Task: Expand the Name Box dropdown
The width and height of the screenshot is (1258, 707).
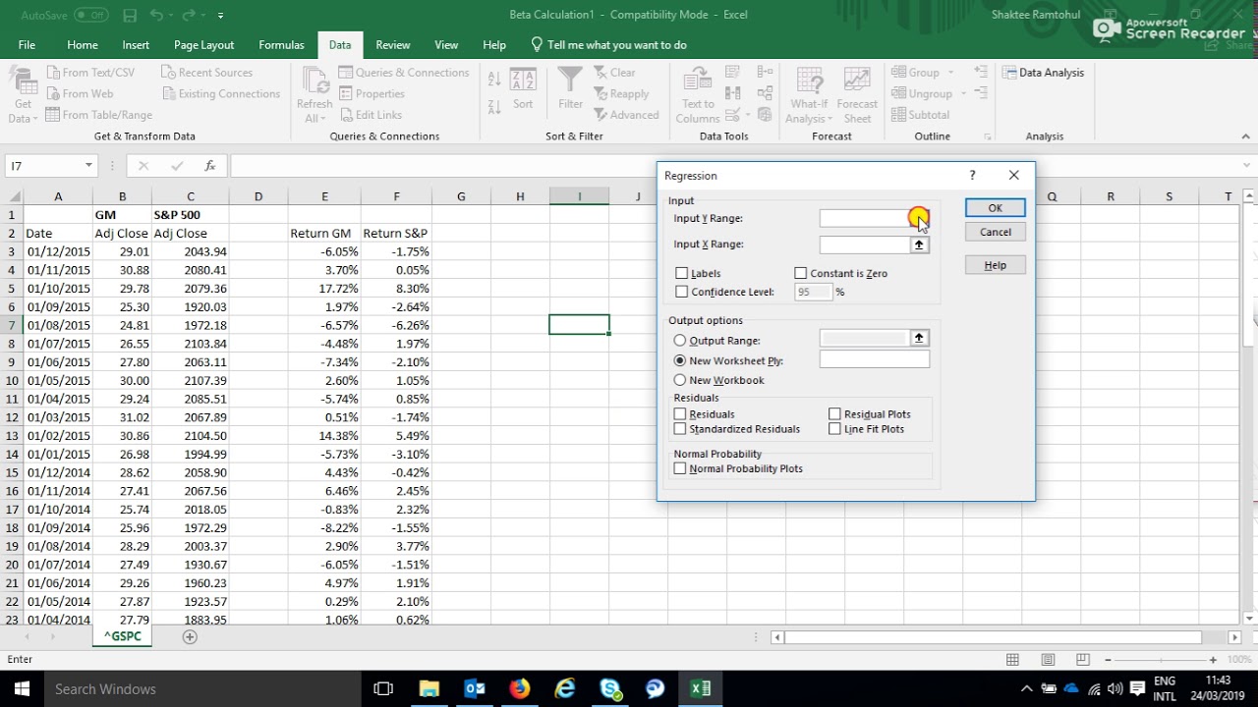Action: [x=88, y=166]
